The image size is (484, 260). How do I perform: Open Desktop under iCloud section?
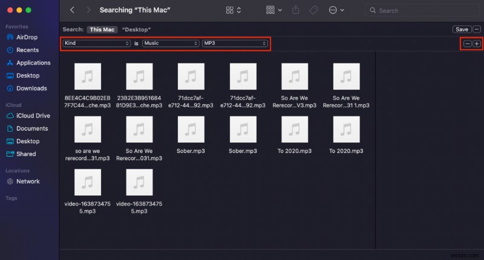click(x=23, y=141)
